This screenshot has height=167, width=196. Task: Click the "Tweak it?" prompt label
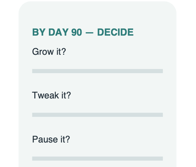click(x=51, y=95)
